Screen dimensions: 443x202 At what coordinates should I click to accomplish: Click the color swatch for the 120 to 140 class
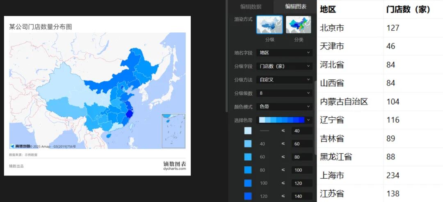click(x=248, y=196)
